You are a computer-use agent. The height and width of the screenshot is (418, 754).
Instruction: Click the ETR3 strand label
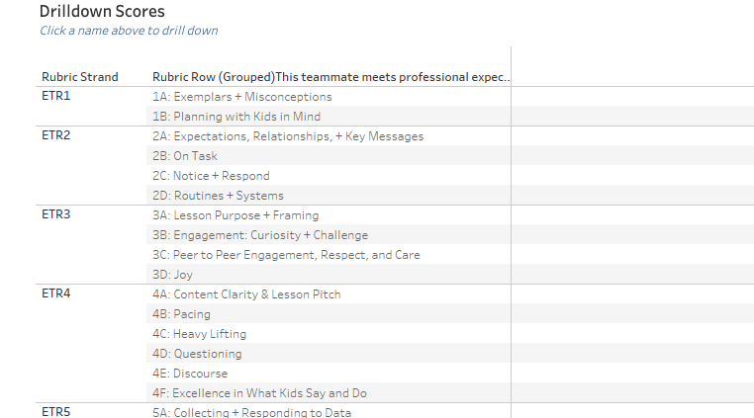coord(56,215)
